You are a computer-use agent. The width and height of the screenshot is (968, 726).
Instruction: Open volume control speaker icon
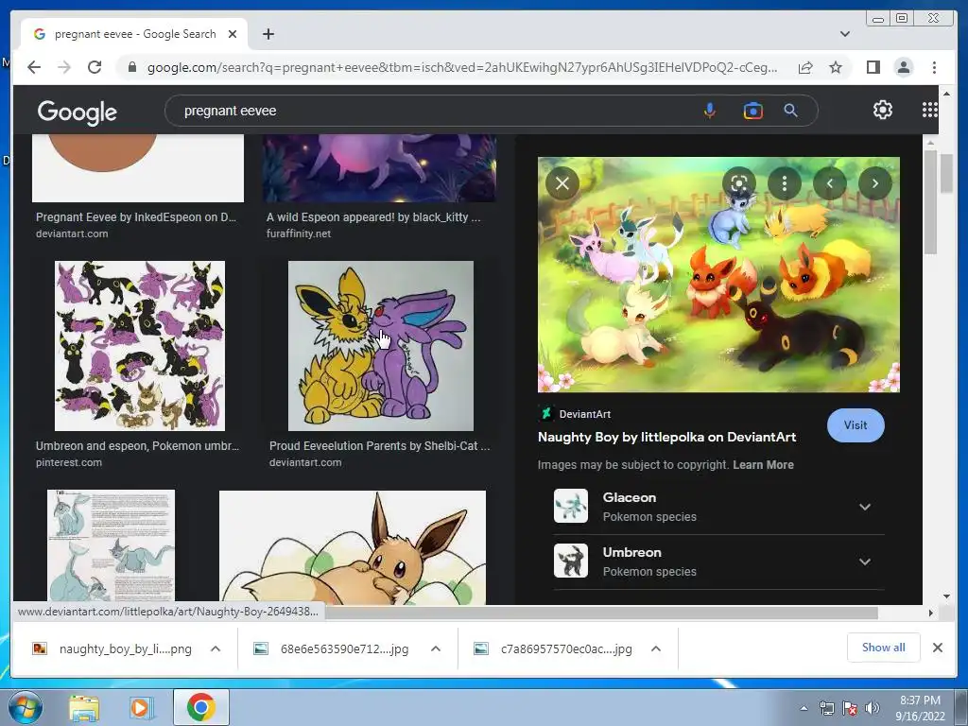pyautogui.click(x=873, y=708)
